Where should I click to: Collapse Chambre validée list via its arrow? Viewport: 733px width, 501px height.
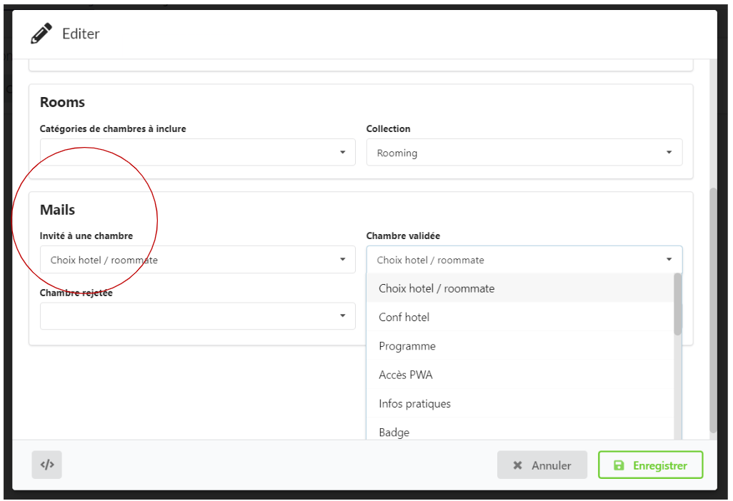click(x=669, y=260)
